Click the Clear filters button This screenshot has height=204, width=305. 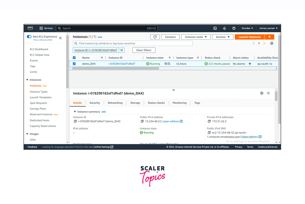pyautogui.click(x=144, y=50)
